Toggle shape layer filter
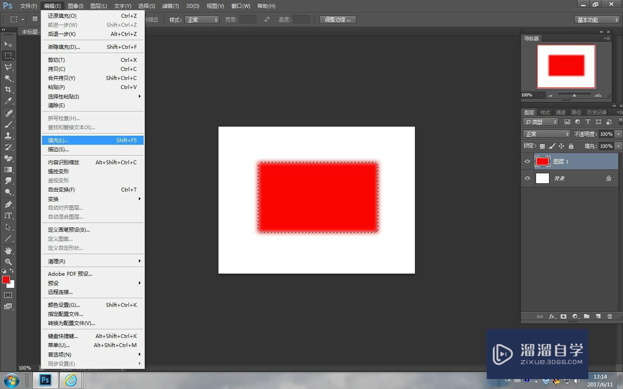This screenshot has height=389, width=623. [598, 122]
